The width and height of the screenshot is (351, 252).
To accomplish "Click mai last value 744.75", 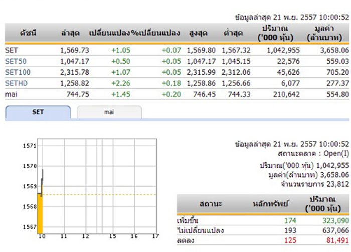I will coord(78,94).
